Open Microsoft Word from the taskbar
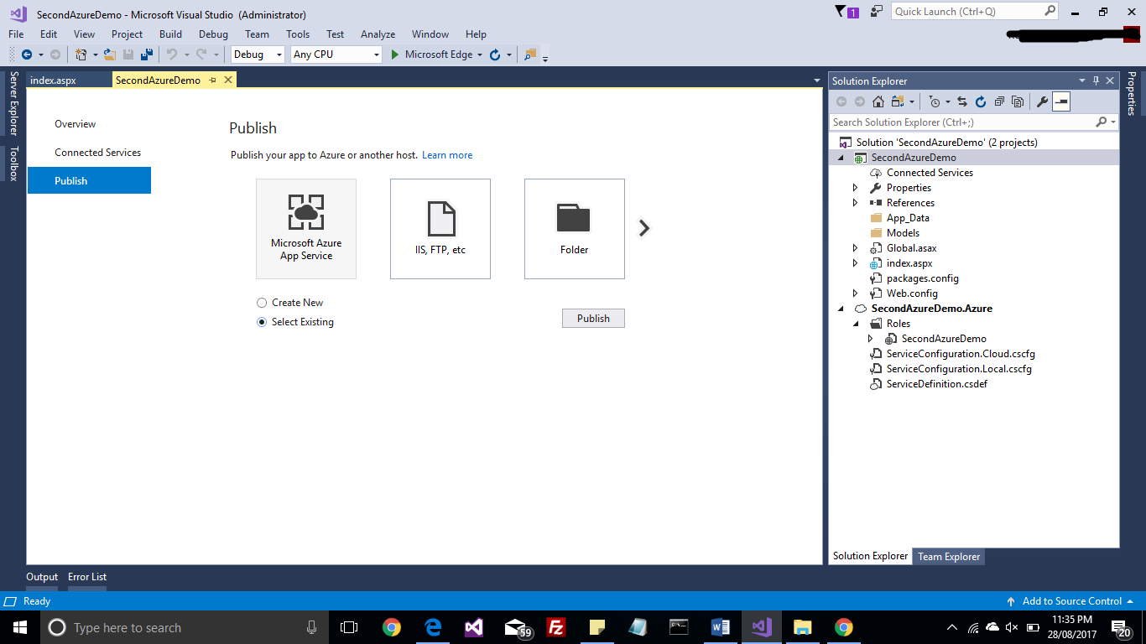Viewport: 1146px width, 644px height. 720,627
